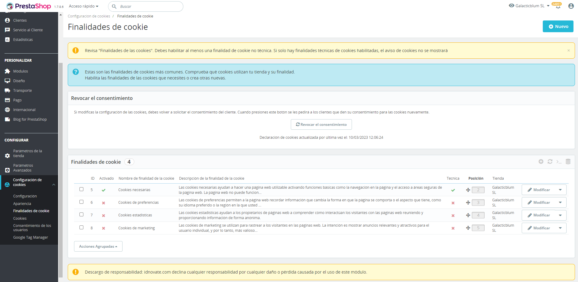Click the Diseño monitor icon

(8, 81)
